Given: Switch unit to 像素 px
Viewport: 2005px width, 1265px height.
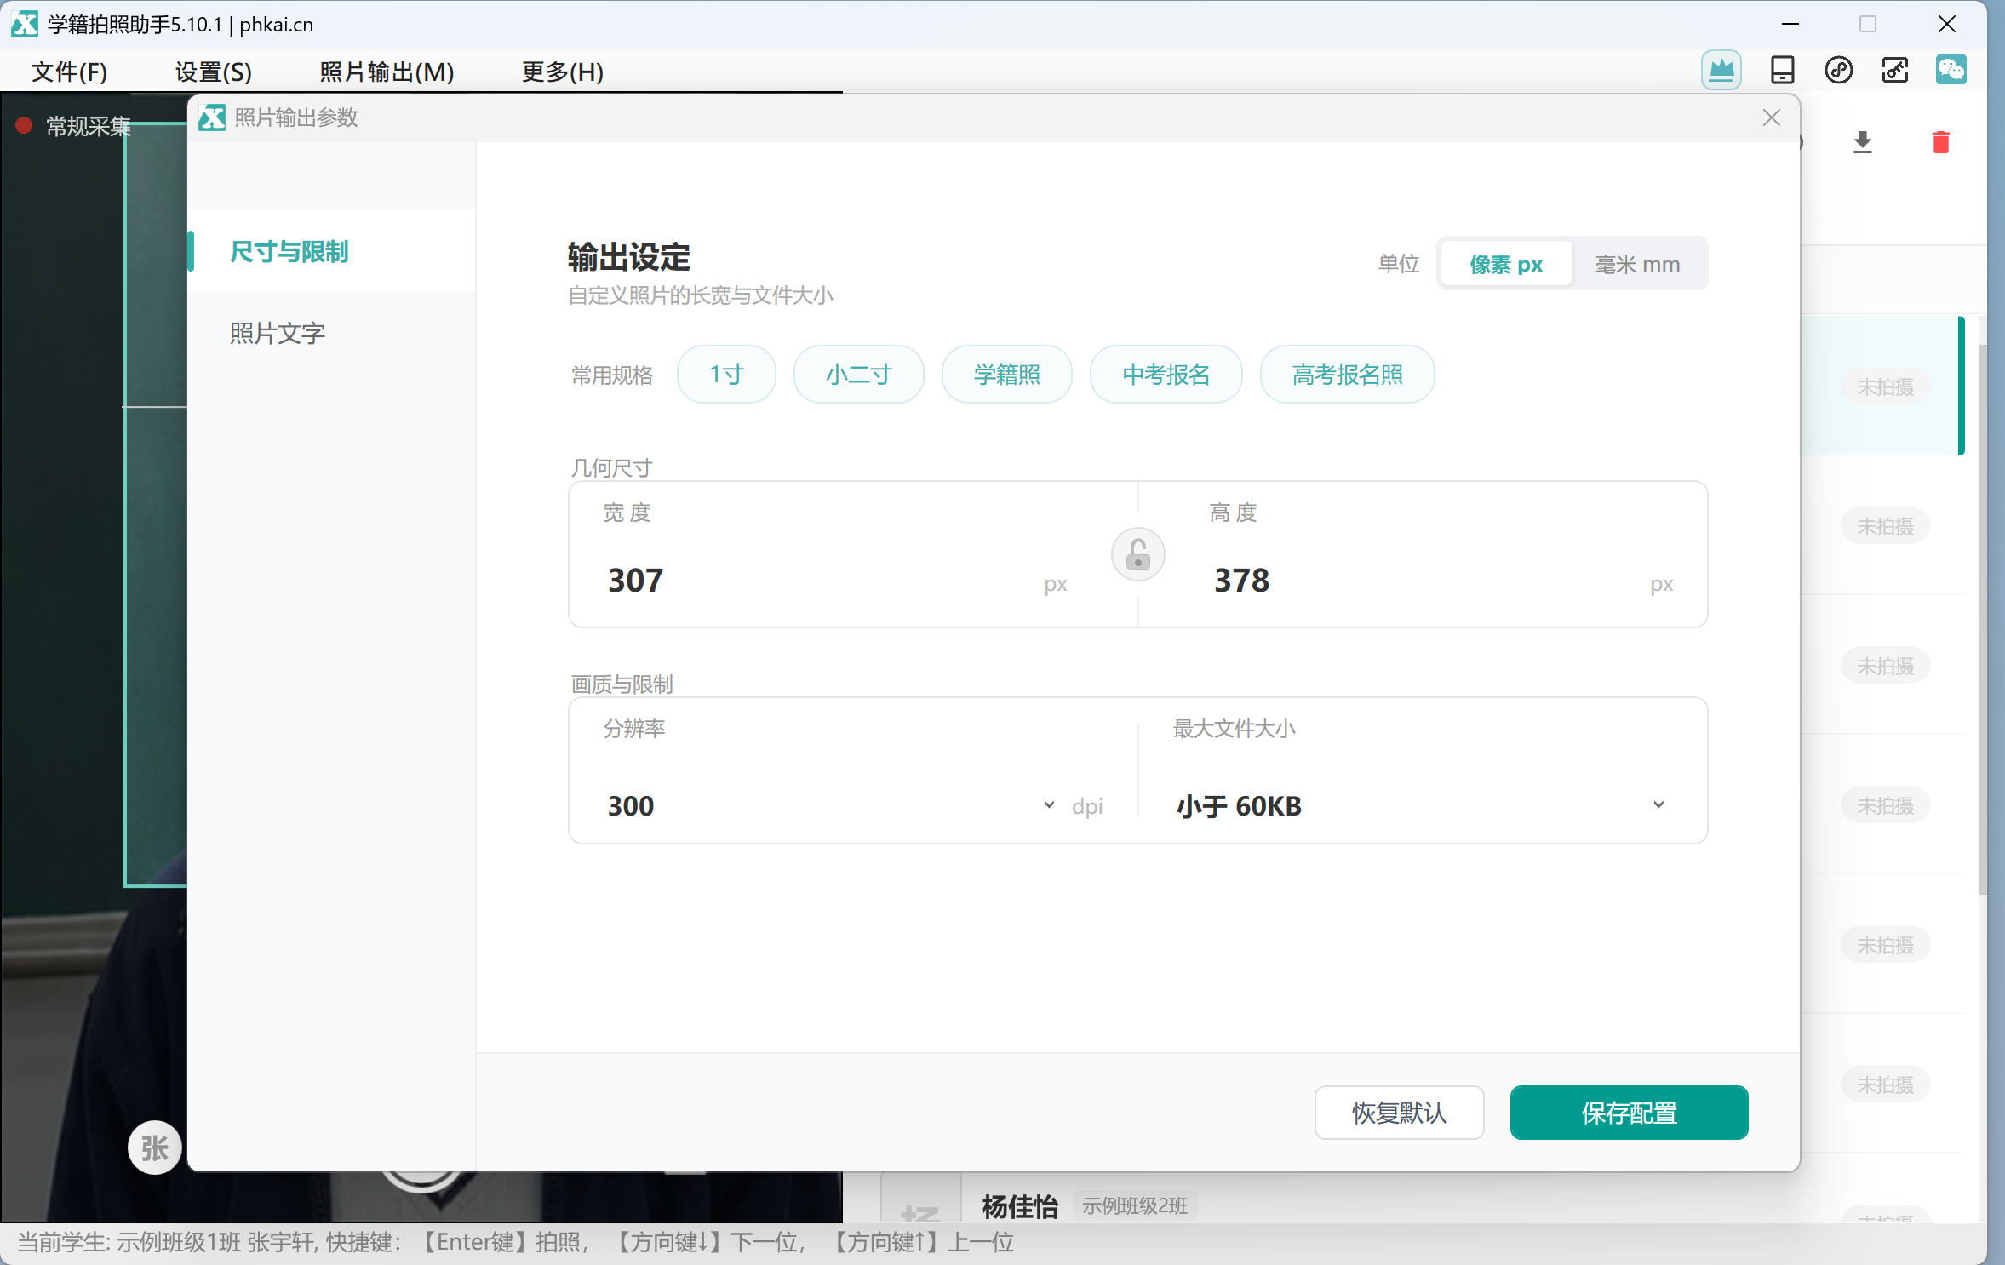Looking at the screenshot, I should tap(1505, 264).
